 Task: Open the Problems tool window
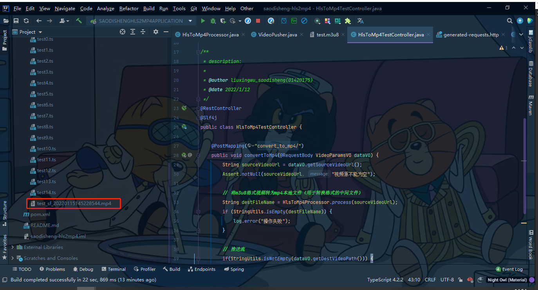tap(52, 269)
